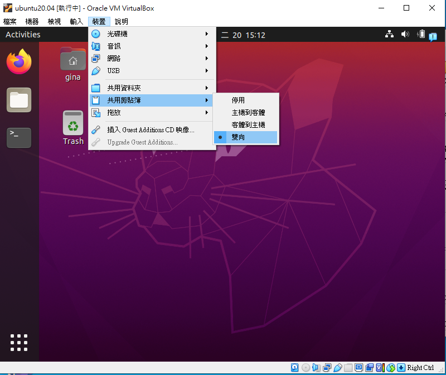
Task: Close the 裝置 devices menu
Action: (x=99, y=21)
